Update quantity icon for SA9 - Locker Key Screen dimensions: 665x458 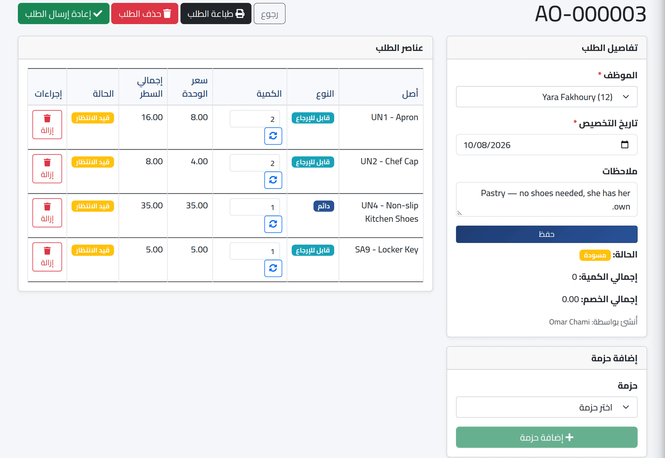coord(273,268)
